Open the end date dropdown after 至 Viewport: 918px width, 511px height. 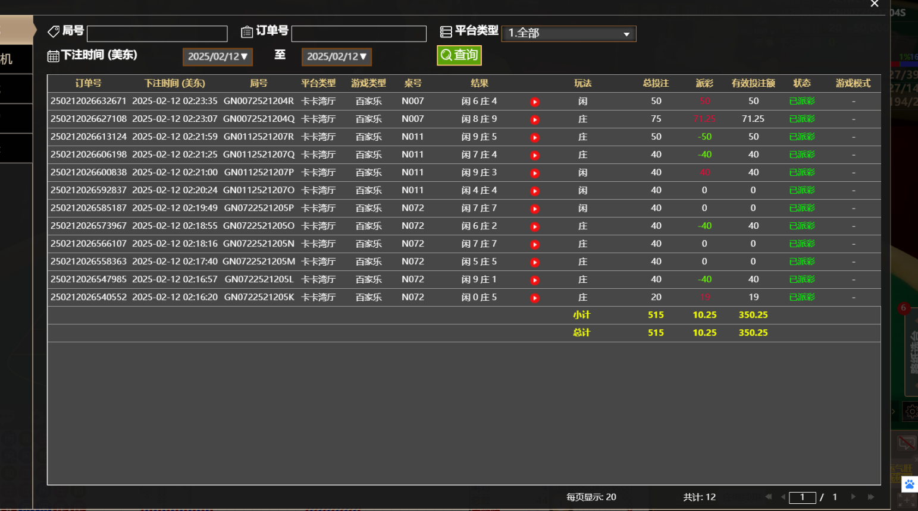(x=336, y=56)
